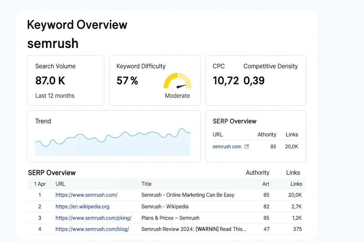Select the Semrush Review 2024 title
This screenshot has height=243, width=364.
(194, 229)
